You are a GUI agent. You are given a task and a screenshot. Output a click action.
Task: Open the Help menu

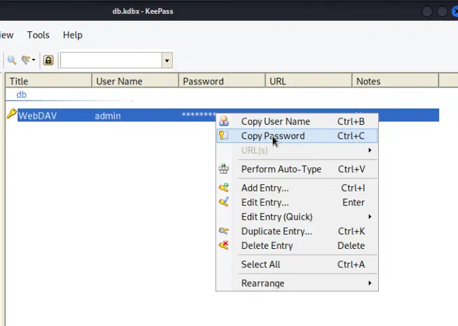[73, 35]
